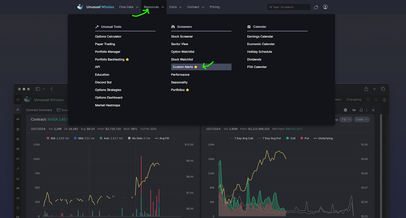Open the 5 min interval dropdown
406x218 pixels.
[362, 119]
